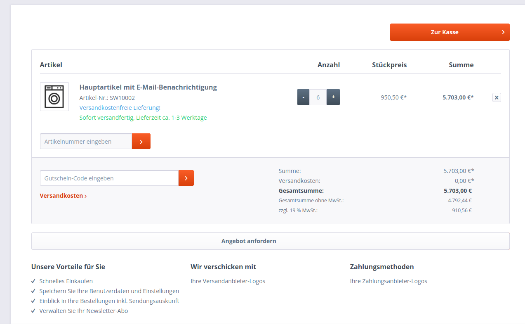Click the washing machine product thumbnail
This screenshot has height=334, width=525.
(x=54, y=97)
